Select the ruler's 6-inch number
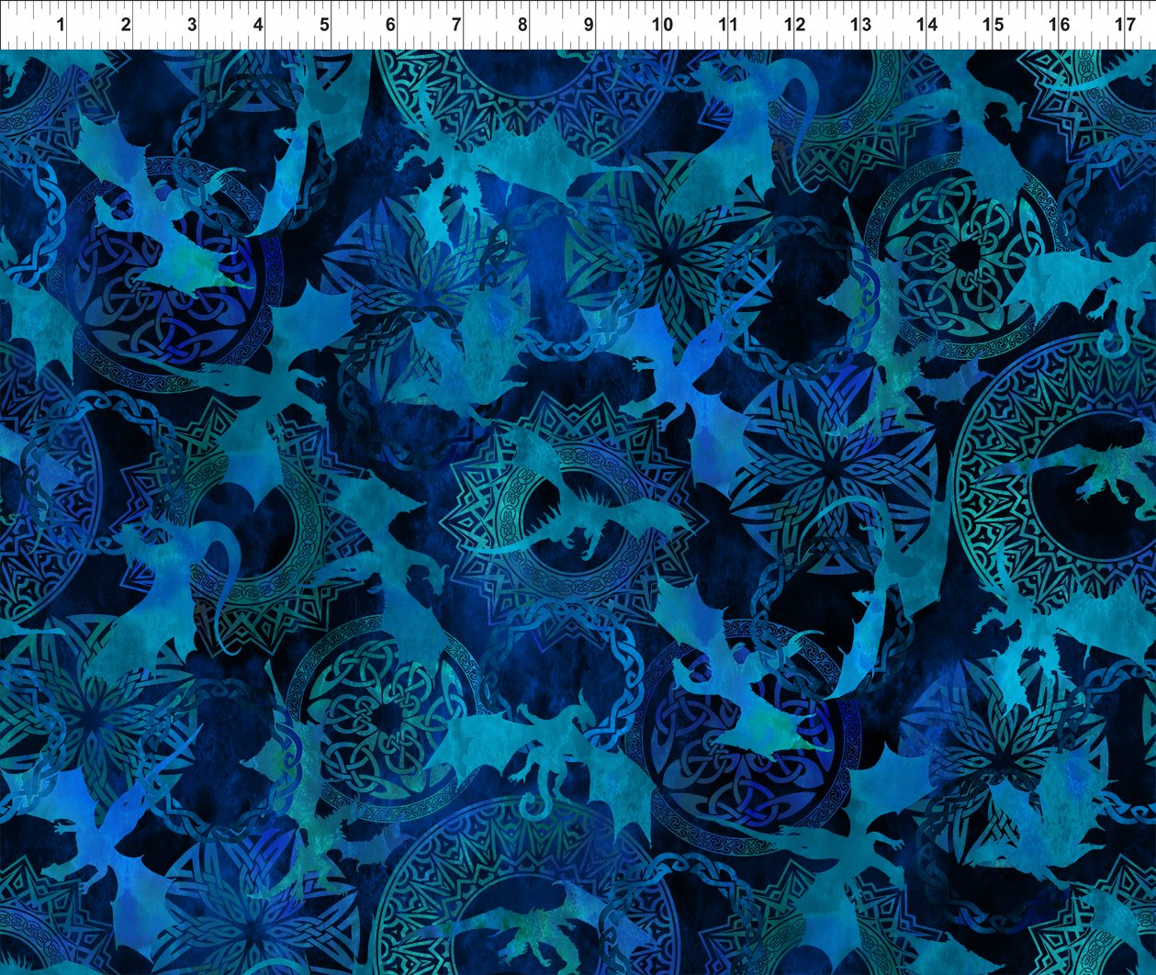This screenshot has width=1156, height=975. [390, 25]
